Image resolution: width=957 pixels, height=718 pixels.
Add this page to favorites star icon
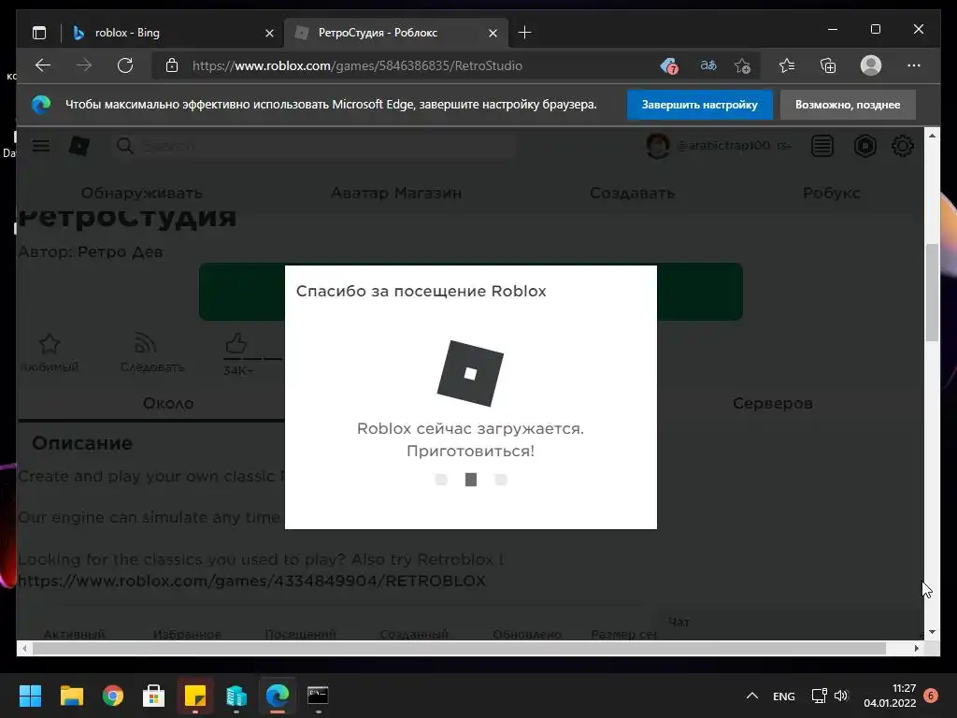coord(743,65)
